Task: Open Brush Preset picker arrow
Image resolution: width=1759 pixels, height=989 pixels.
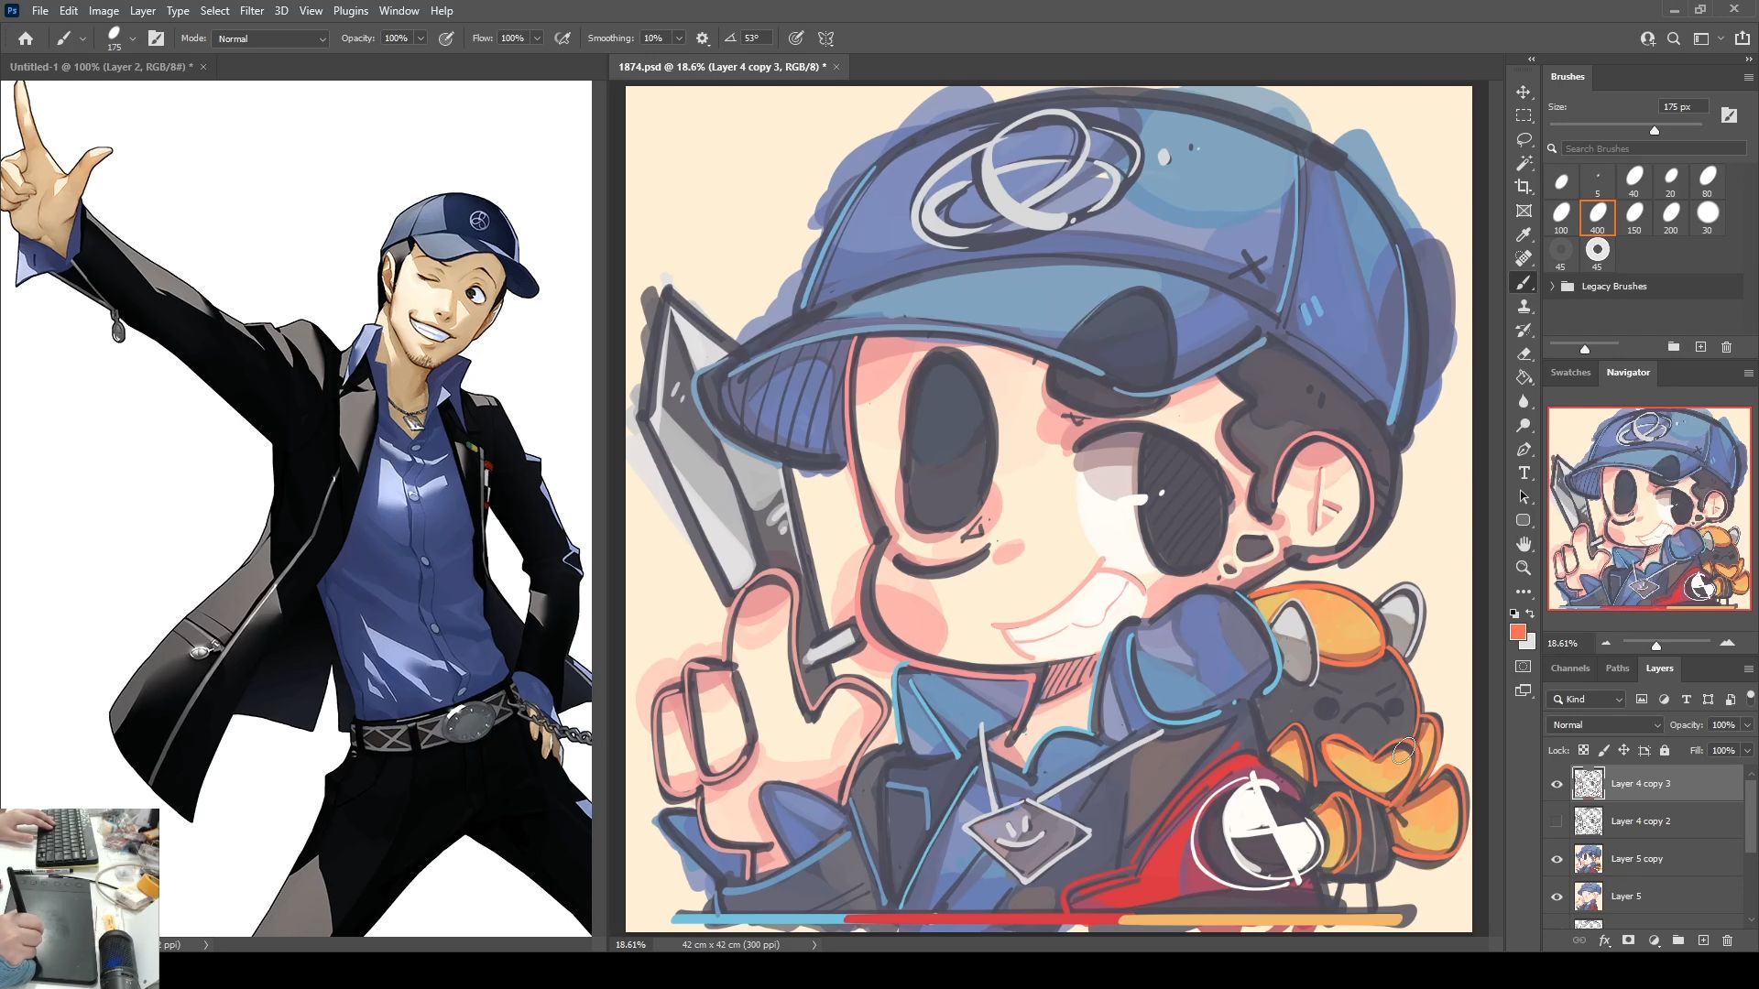Action: 133,38
